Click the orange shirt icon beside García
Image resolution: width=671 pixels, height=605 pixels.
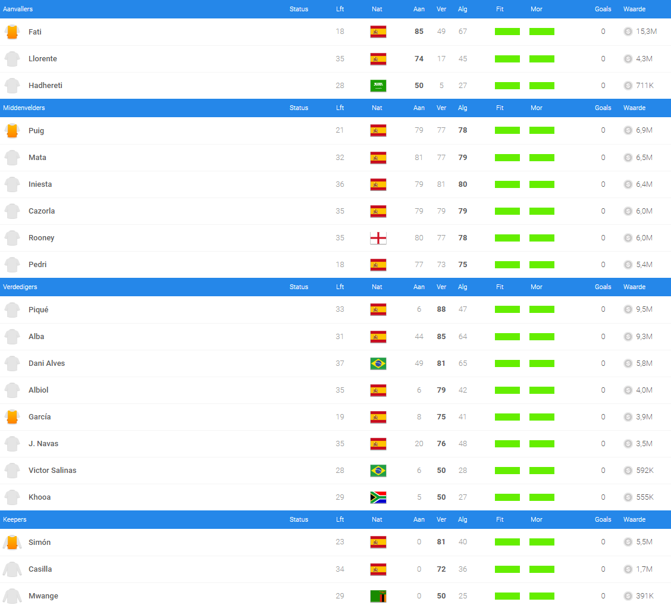pyautogui.click(x=12, y=417)
